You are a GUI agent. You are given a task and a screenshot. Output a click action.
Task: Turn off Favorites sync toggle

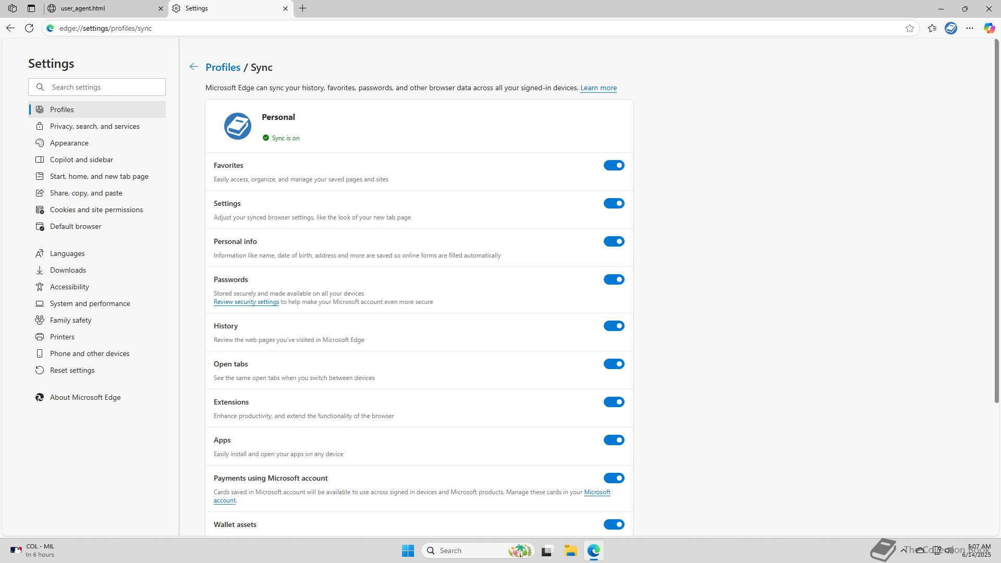pyautogui.click(x=614, y=165)
